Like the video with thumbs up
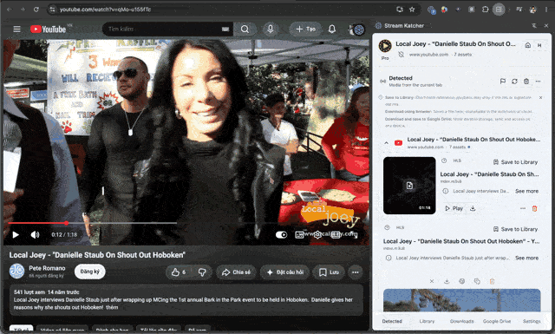 pyautogui.click(x=179, y=272)
